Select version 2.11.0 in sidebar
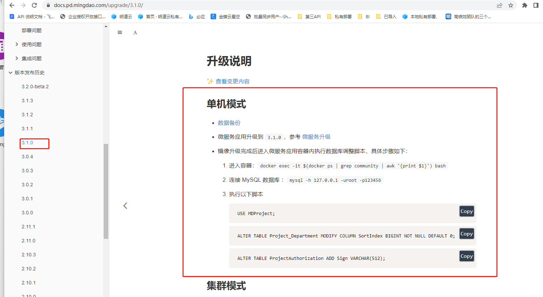This screenshot has height=297, width=543. pyautogui.click(x=28, y=241)
